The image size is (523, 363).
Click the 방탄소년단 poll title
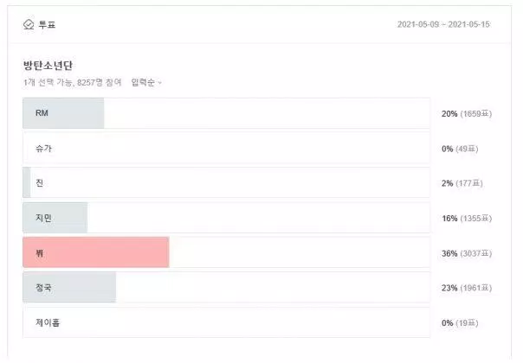pos(48,66)
